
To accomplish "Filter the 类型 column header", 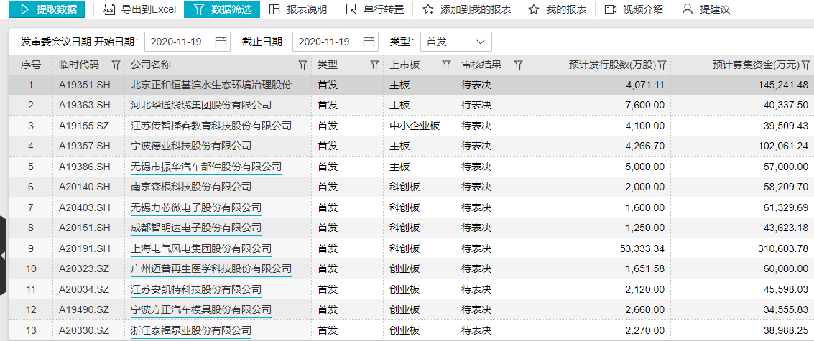I will point(374,65).
